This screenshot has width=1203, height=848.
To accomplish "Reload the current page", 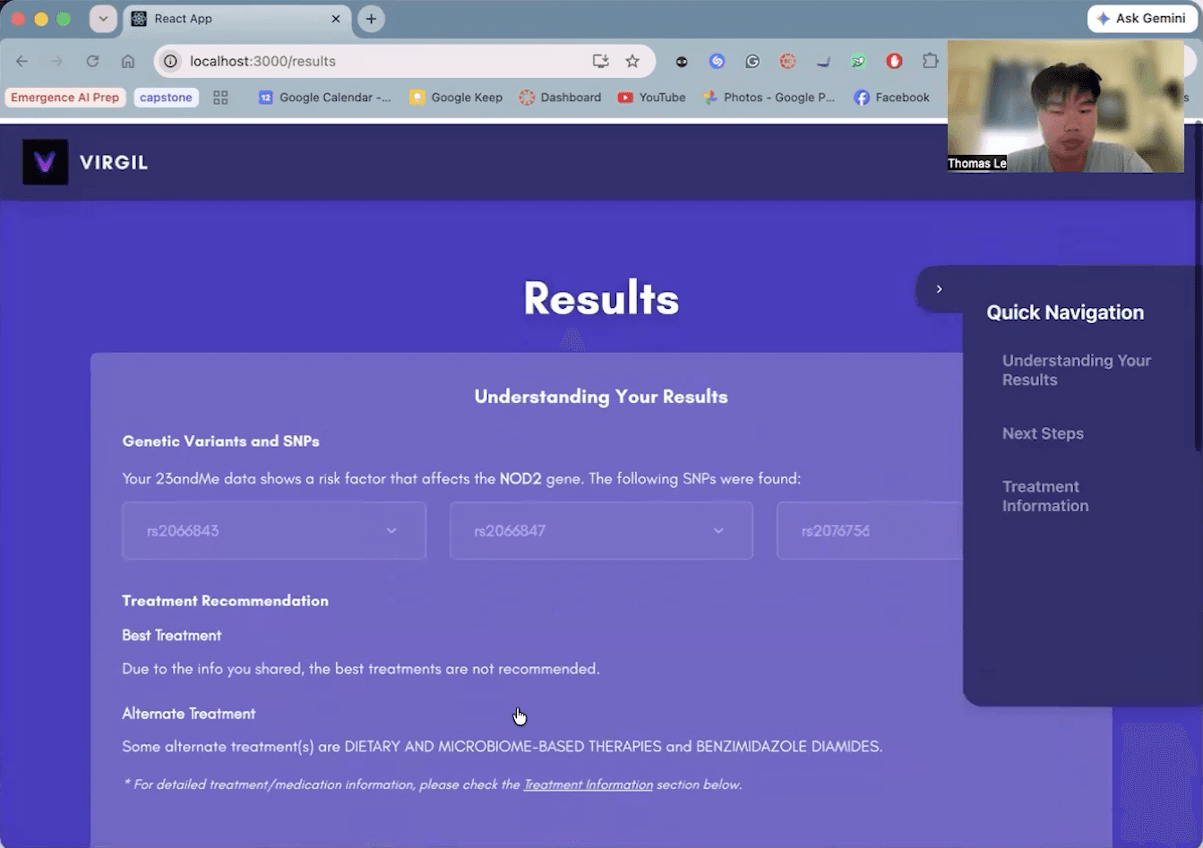I will pos(92,61).
